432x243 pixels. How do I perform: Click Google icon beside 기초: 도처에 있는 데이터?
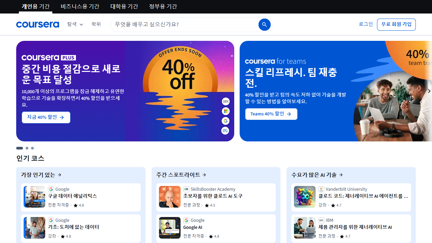(x=51, y=220)
